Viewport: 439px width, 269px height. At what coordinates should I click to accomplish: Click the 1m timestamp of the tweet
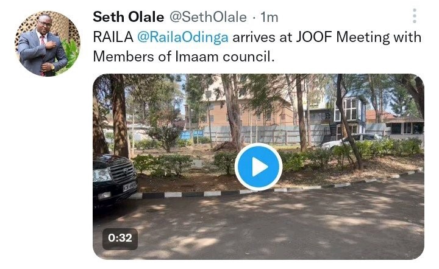(269, 17)
